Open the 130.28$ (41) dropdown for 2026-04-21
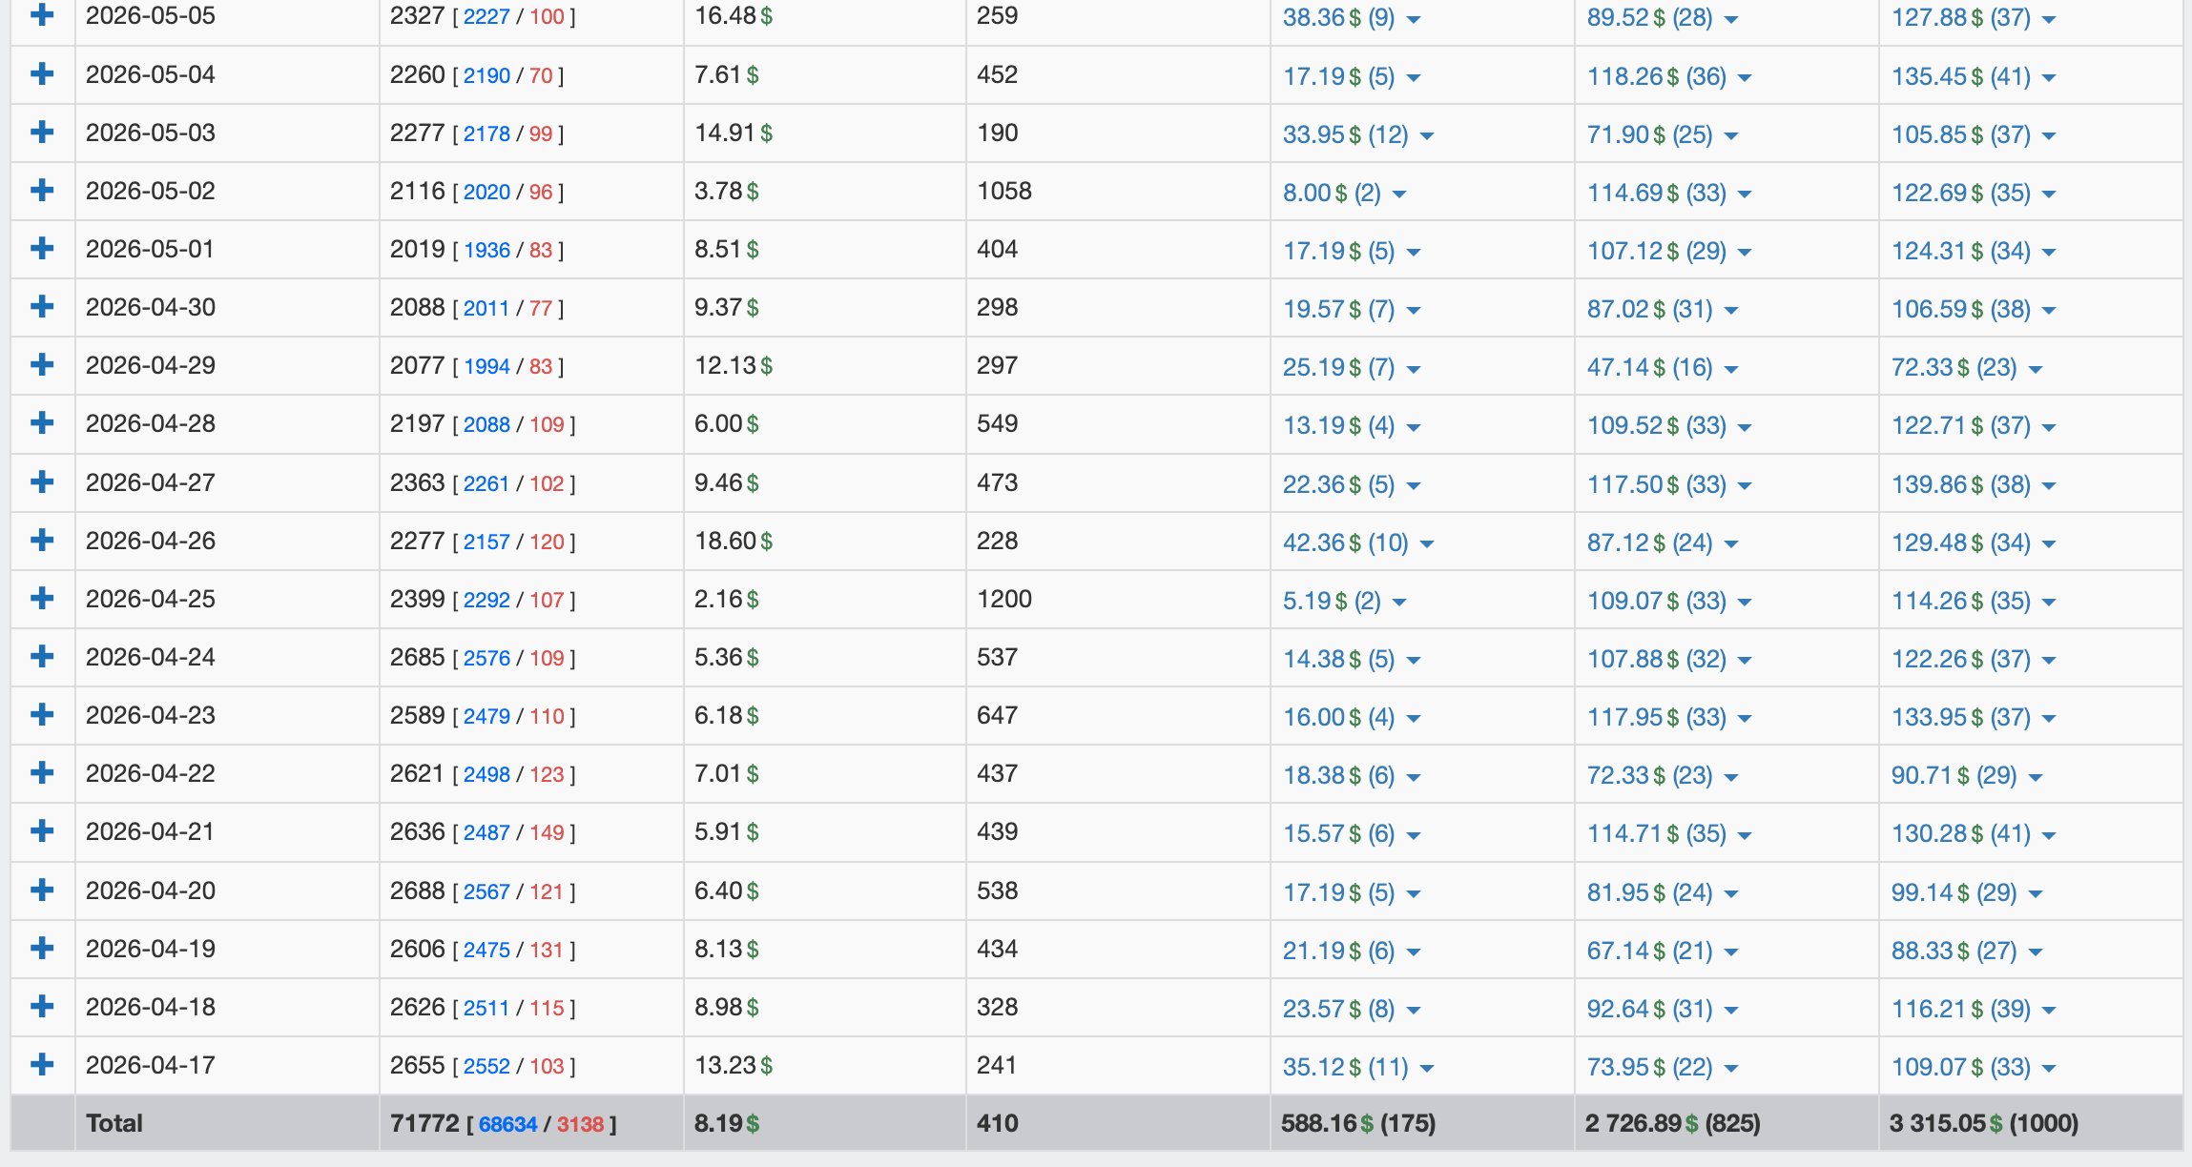 tap(1974, 833)
